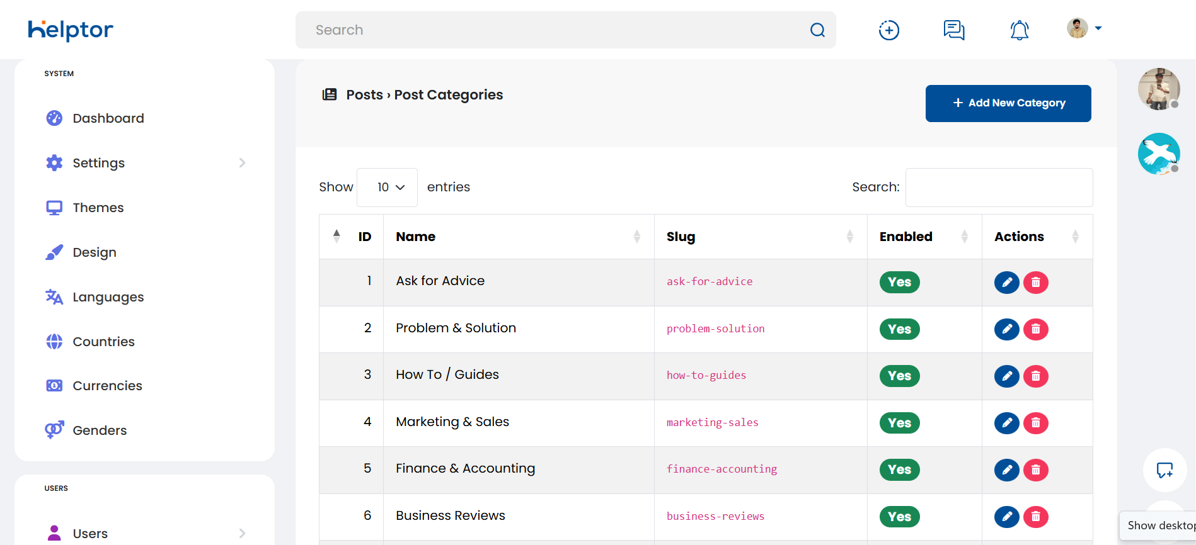
Task: Click the Posts breadcrumb link
Action: [365, 95]
